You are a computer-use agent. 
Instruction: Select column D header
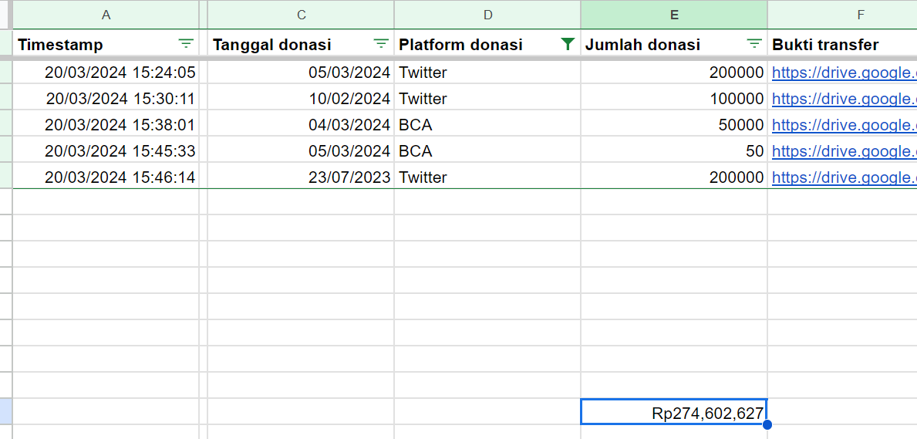(x=487, y=15)
